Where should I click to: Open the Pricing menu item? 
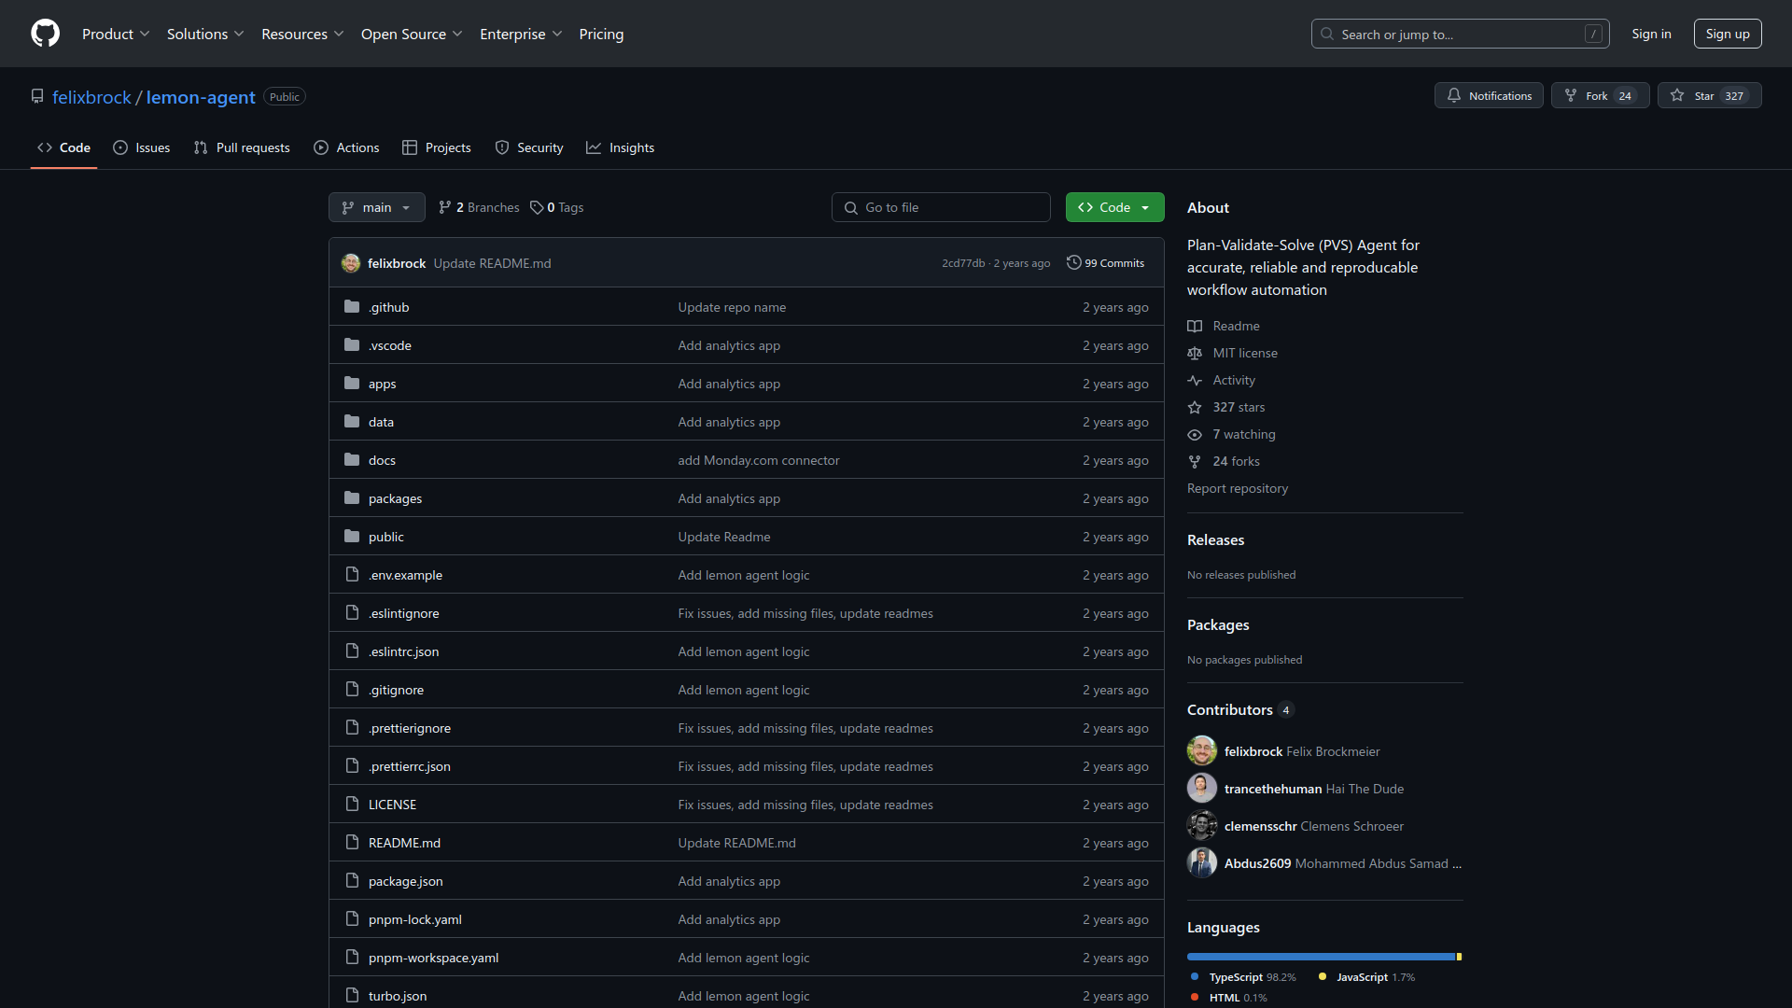601,34
